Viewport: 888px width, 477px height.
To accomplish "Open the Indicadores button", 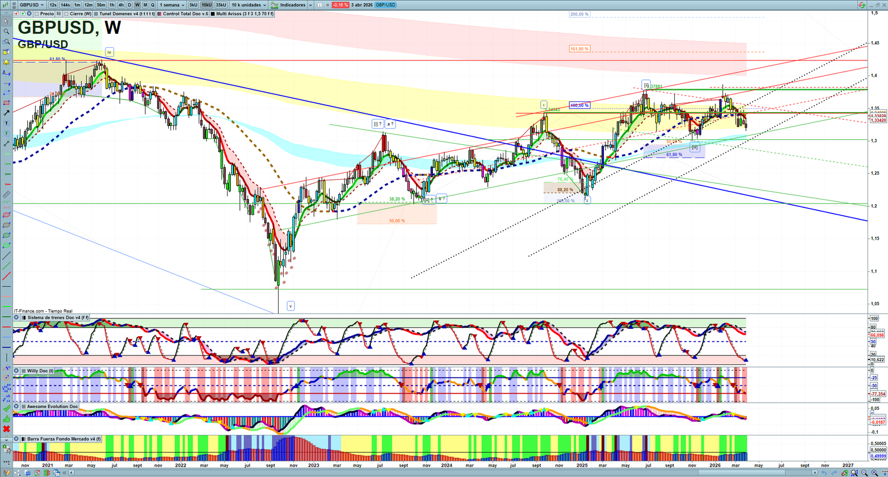I will (x=289, y=5).
